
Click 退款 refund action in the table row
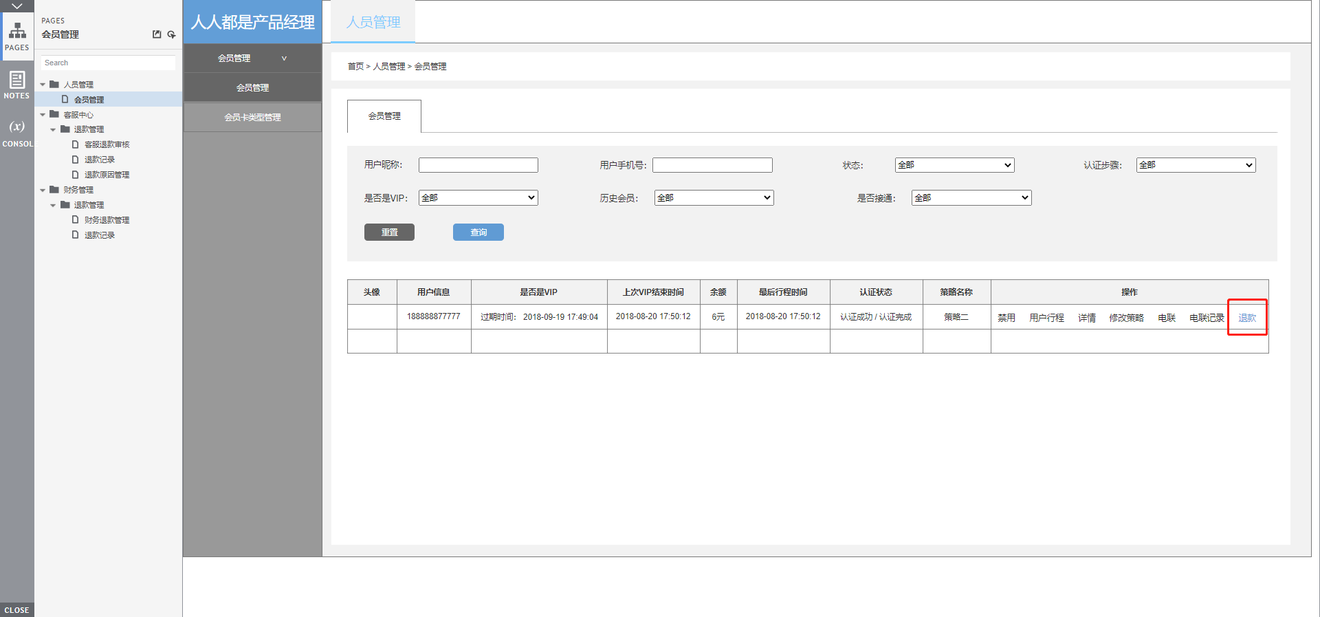pyautogui.click(x=1247, y=318)
